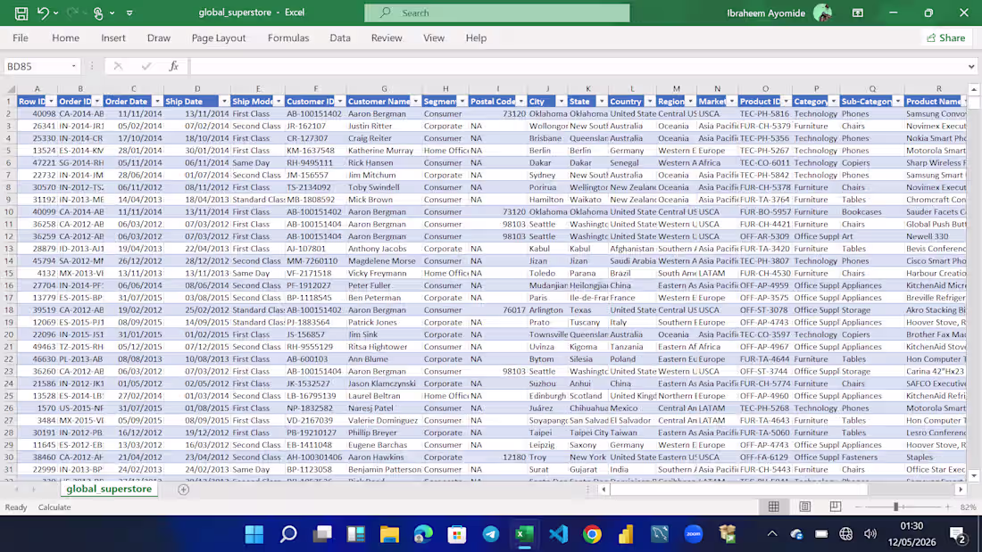Image resolution: width=982 pixels, height=552 pixels.
Task: Click the cell containing Magdelene Morse
Action: tap(384, 261)
